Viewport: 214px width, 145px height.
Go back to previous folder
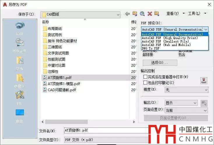click(127, 14)
